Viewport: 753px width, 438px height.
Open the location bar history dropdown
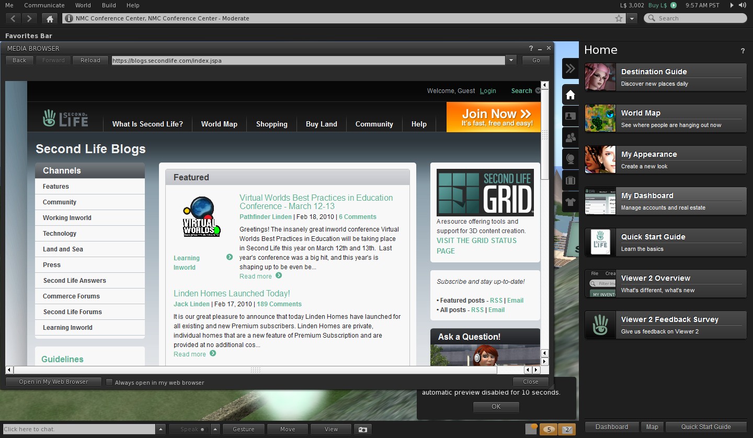click(x=632, y=18)
